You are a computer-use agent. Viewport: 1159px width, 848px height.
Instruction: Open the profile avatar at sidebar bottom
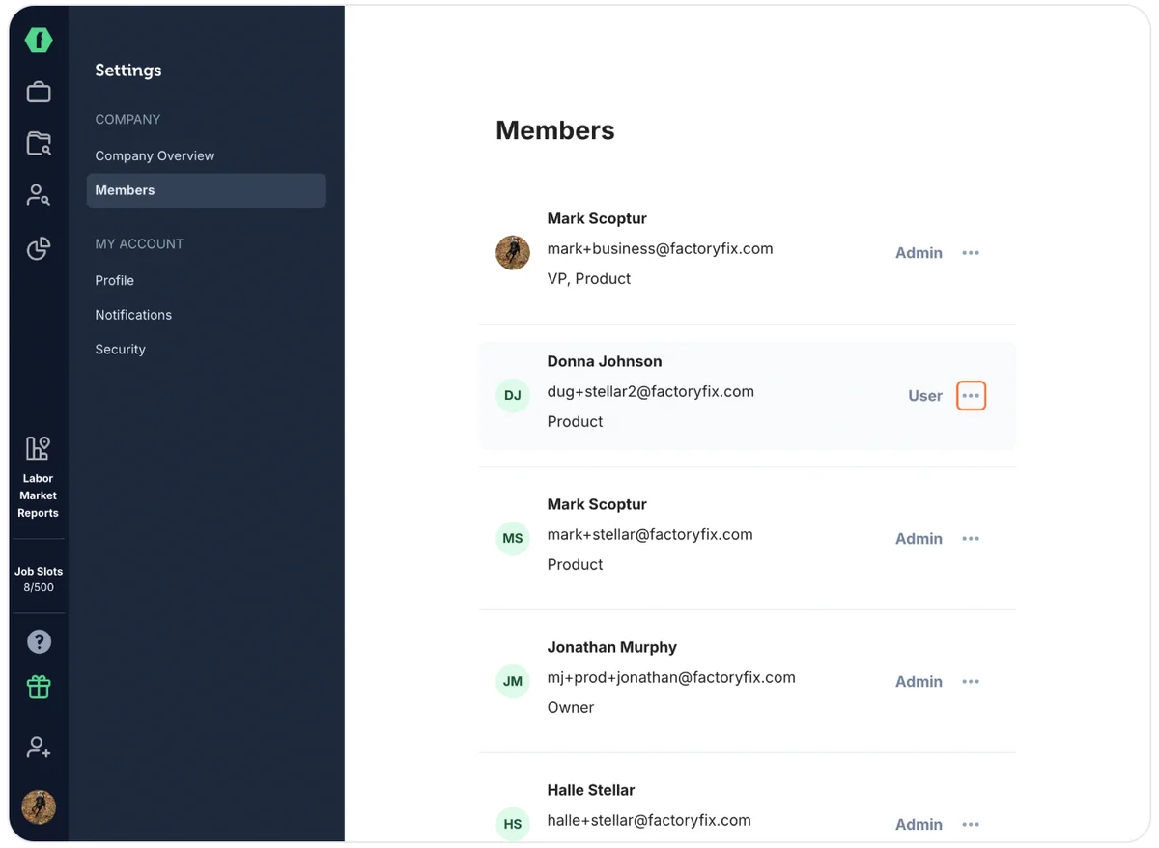tap(39, 806)
